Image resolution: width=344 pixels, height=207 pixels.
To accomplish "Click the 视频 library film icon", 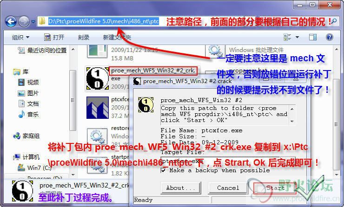I will (x=21, y=83).
